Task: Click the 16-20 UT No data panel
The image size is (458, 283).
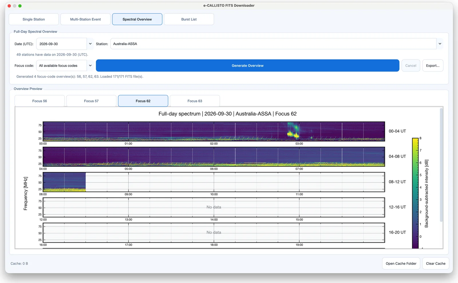Action: pyautogui.click(x=214, y=232)
